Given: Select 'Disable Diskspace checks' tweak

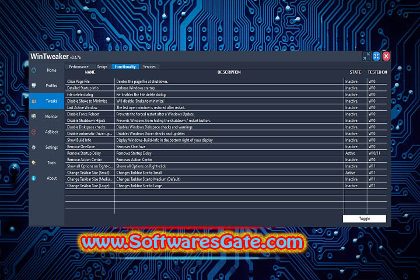Looking at the screenshot, I should (x=86, y=127).
